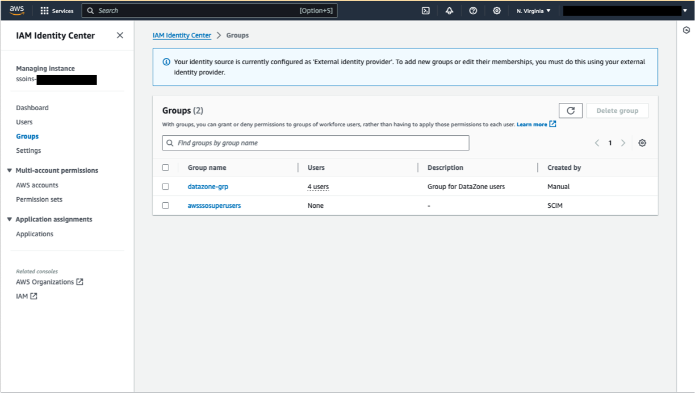Open Permission sets in the sidebar

[x=39, y=199]
